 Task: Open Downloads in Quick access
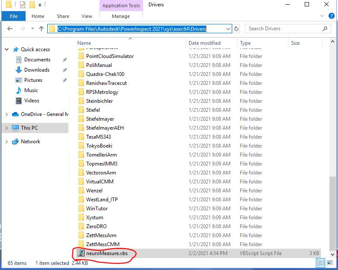(37, 70)
